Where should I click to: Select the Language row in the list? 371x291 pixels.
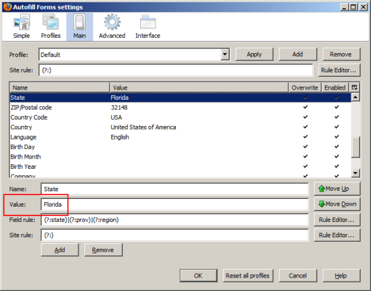(x=180, y=137)
